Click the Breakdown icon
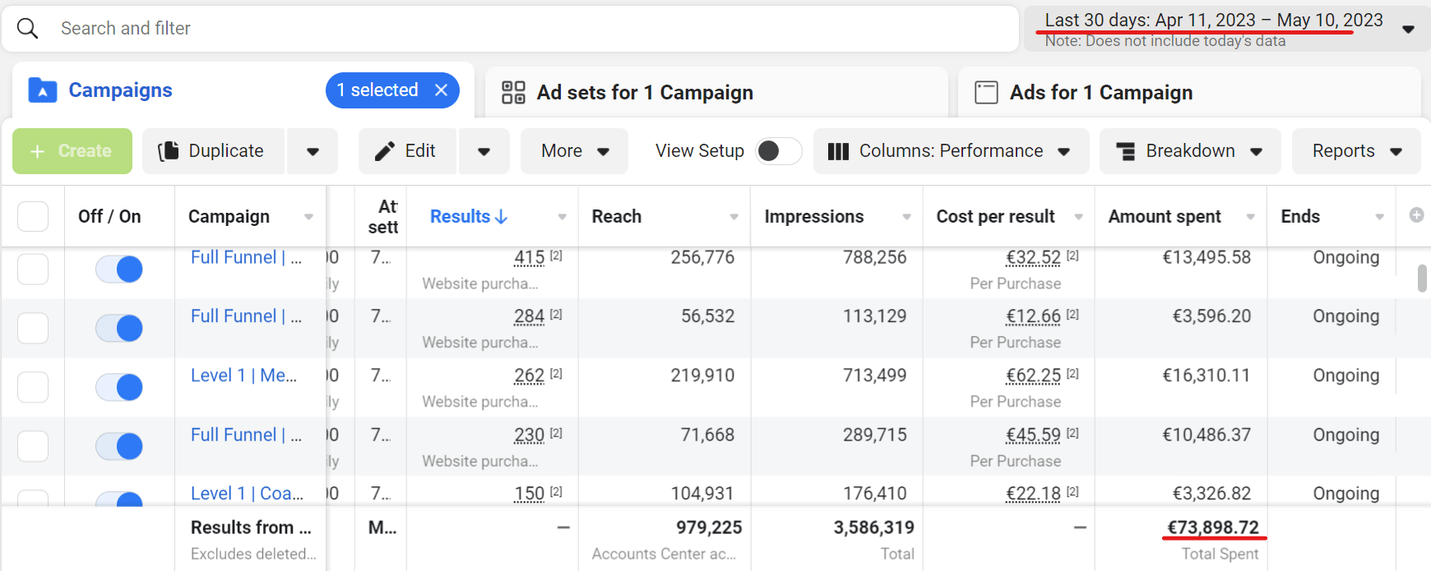 click(x=1125, y=151)
